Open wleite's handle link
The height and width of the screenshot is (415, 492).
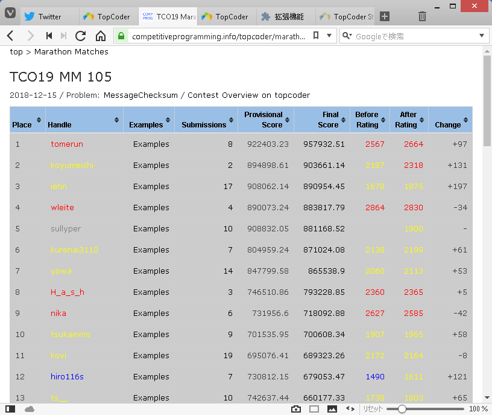[62, 208]
